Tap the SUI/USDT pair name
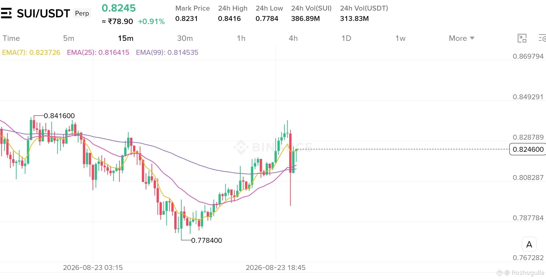This screenshot has width=546, height=279. [44, 13]
